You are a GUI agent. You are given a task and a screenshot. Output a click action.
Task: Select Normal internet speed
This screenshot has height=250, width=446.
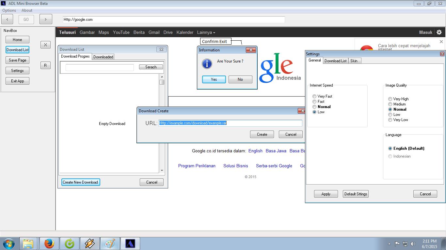click(322, 107)
